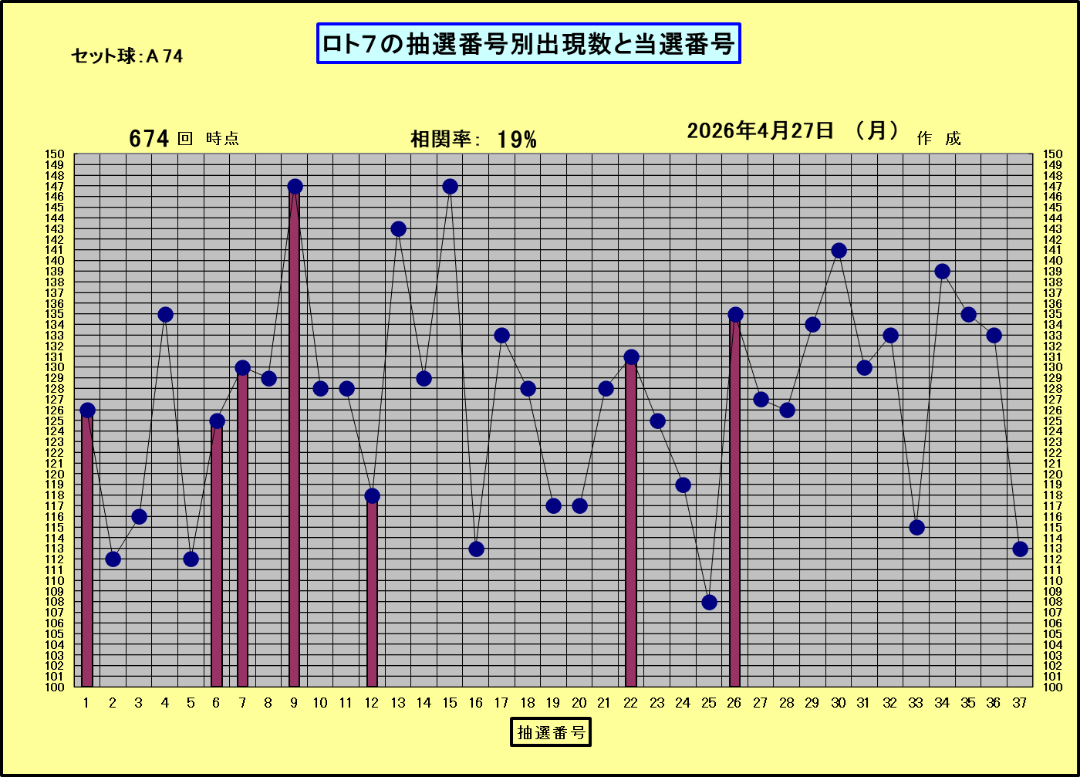Image resolution: width=1080 pixels, height=777 pixels.
Task: Select the 相関率 19% text
Action: 473,139
